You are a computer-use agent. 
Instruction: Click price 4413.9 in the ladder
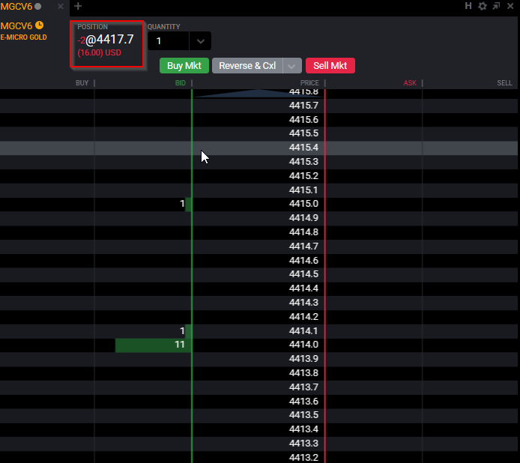303,359
